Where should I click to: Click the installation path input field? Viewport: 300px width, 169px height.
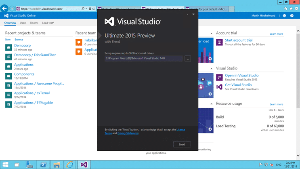click(x=143, y=59)
